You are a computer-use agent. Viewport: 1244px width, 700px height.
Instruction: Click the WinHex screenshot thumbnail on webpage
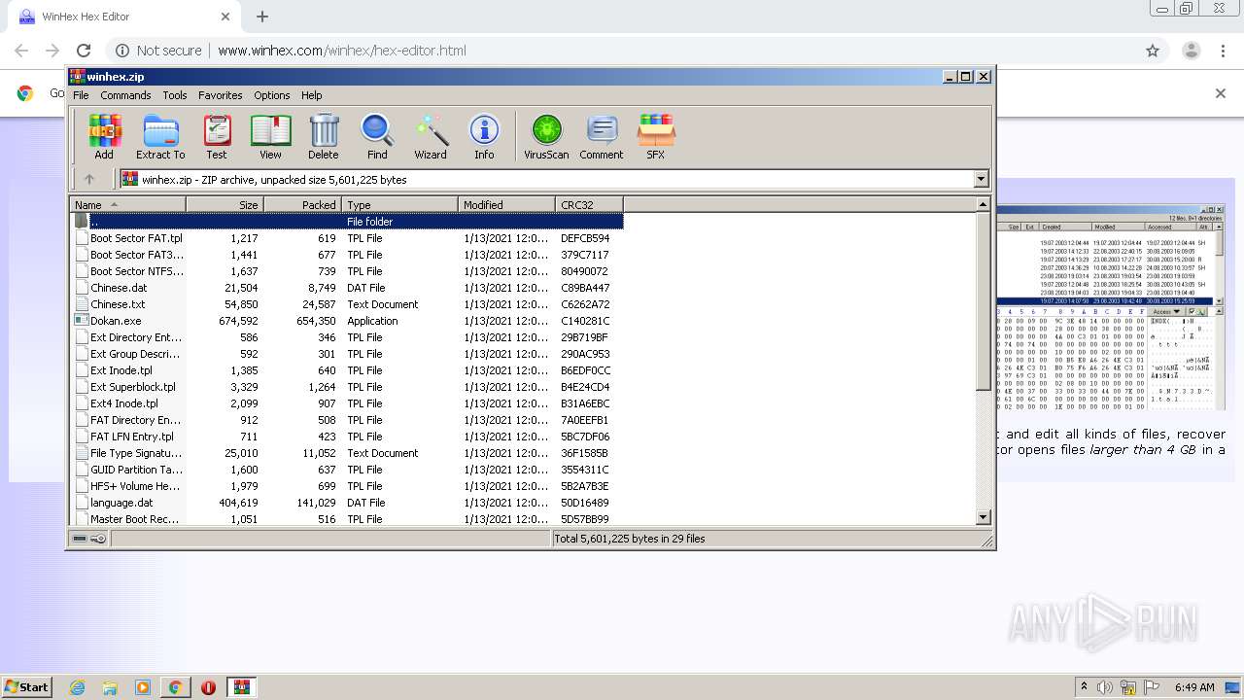tap(1112, 309)
